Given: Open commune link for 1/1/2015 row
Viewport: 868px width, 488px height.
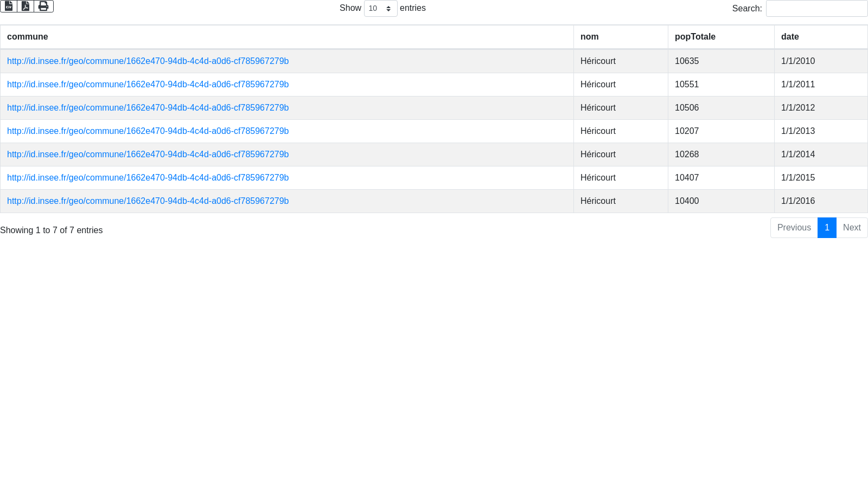Looking at the screenshot, I should point(148,178).
